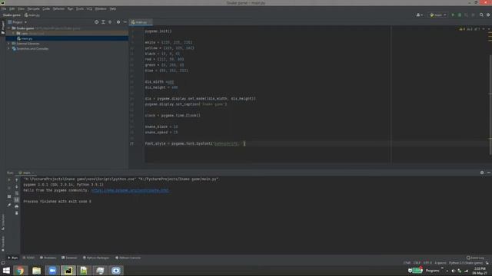Open the Window menu
The width and height of the screenshot is (492, 276).
[x=101, y=8]
